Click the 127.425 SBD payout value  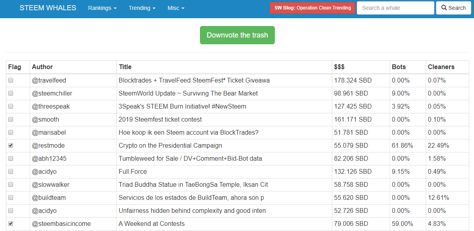tap(353, 107)
